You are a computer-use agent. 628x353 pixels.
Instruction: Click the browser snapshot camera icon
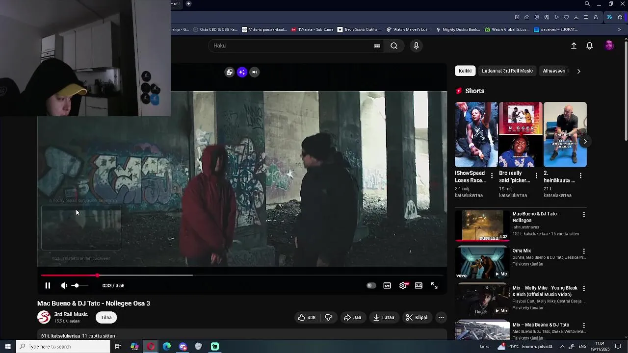coord(527,17)
